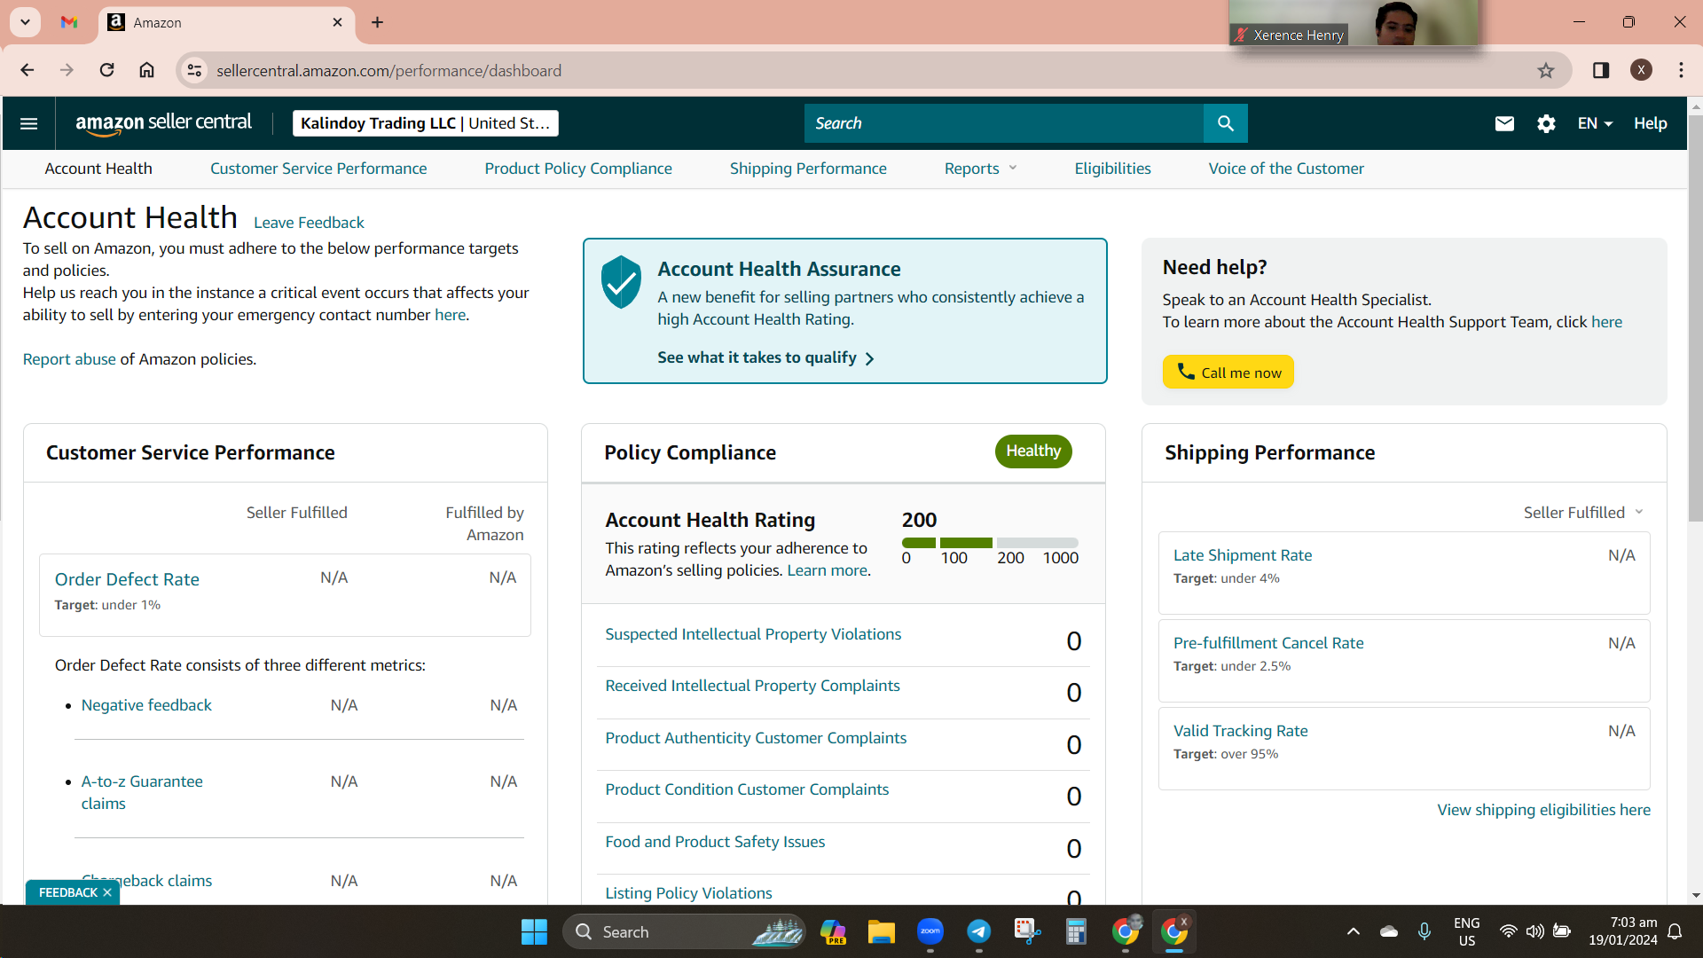Expand the Seller Fulfilled shipping dropdown
Screen dimensions: 1703x958
(1584, 513)
